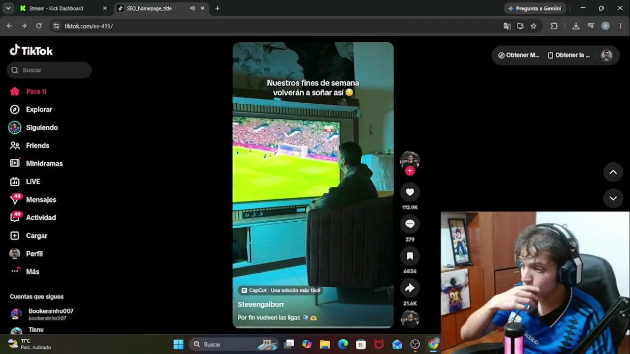Launch Copilot from the taskbar
Screen dimensions: 630x354
point(307,344)
